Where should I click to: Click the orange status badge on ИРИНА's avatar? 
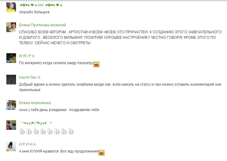[8, 150]
